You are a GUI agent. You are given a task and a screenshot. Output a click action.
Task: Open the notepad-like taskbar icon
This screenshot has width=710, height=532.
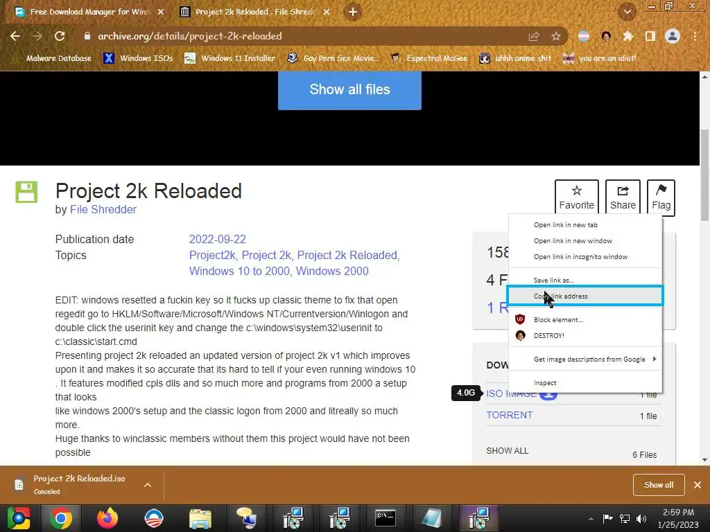coord(432,518)
